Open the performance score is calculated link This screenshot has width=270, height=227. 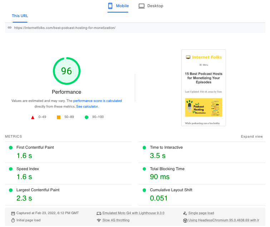[x=98, y=101]
